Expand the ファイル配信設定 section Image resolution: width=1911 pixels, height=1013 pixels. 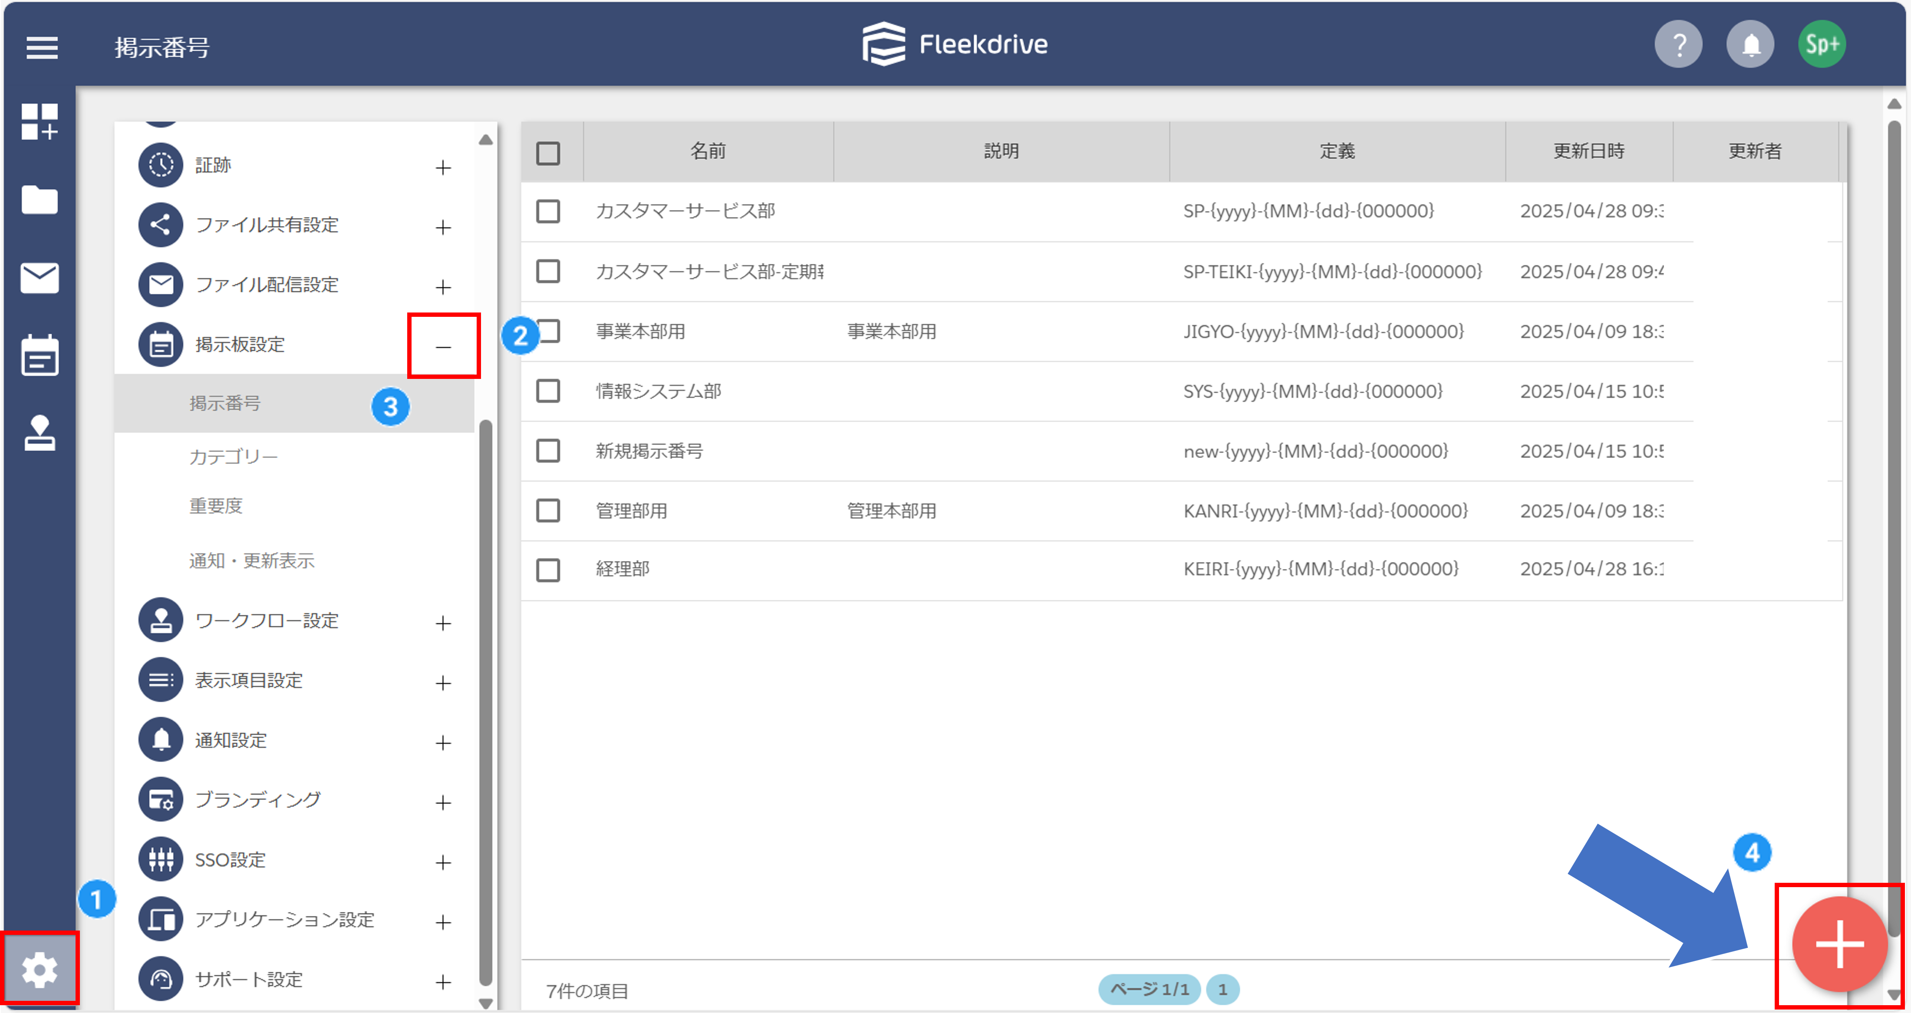(x=443, y=287)
